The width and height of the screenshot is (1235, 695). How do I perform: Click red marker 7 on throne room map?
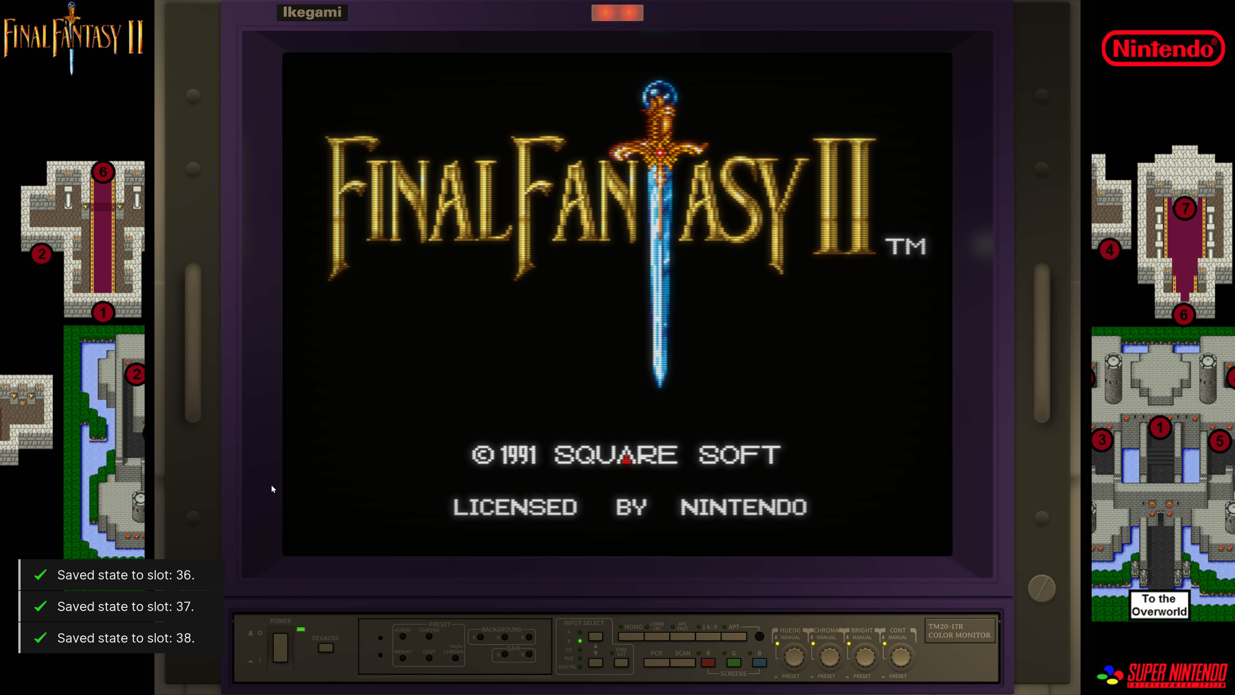pos(1185,208)
